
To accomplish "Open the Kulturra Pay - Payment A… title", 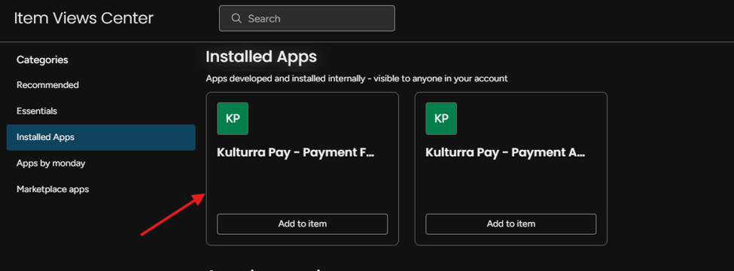I will point(506,153).
